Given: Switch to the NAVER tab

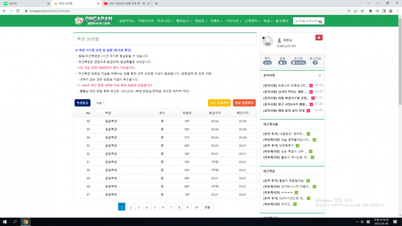Looking at the screenshot, I should [26, 3].
